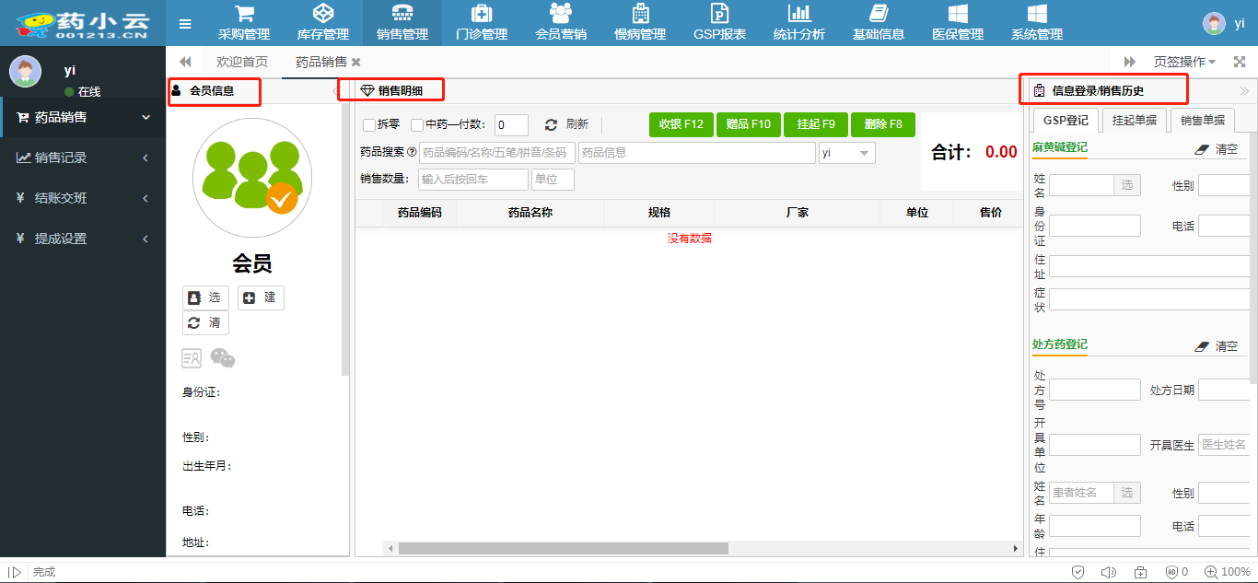Select the 挂起单据 tab
The height and width of the screenshot is (583, 1258).
pos(1135,120)
